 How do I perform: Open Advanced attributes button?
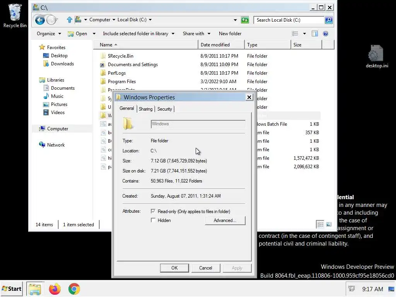pyautogui.click(x=225, y=220)
